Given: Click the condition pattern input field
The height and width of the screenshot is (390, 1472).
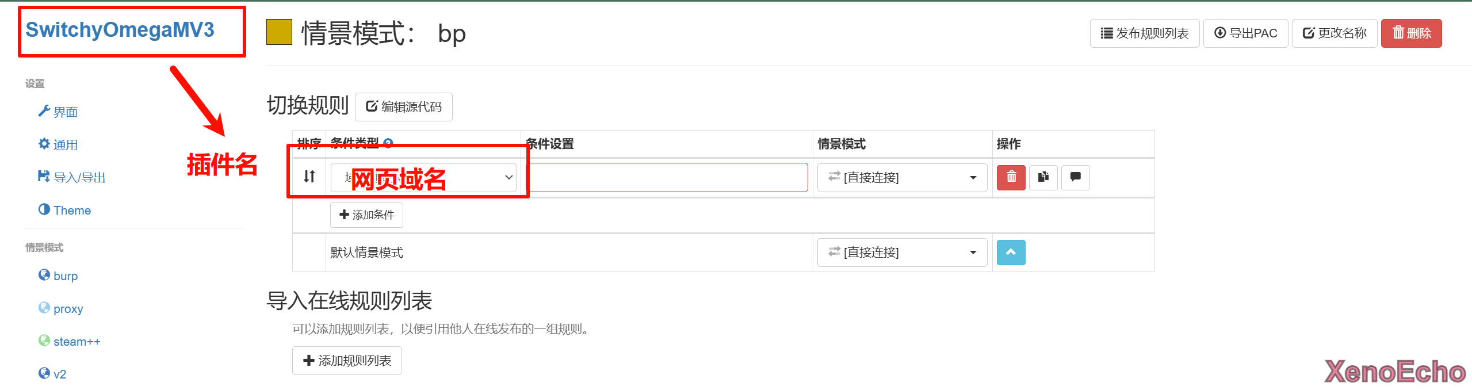Looking at the screenshot, I should click(x=667, y=177).
